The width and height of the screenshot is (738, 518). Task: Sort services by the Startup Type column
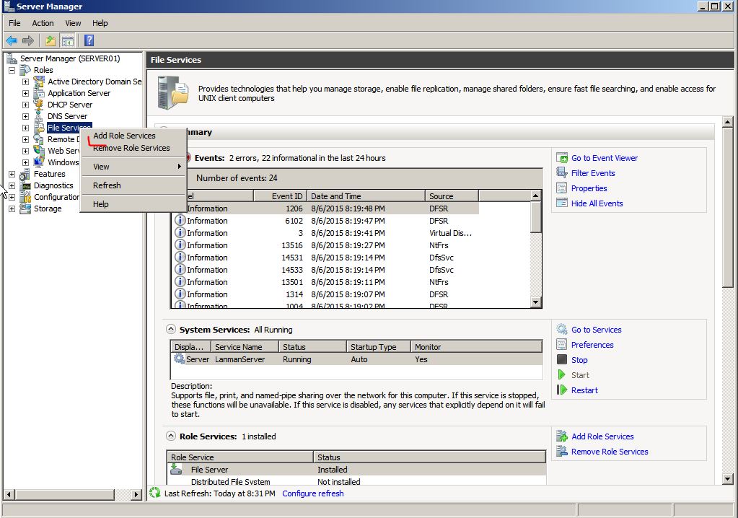coord(378,347)
